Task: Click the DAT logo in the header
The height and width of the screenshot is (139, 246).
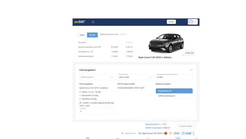Action: [80, 22]
